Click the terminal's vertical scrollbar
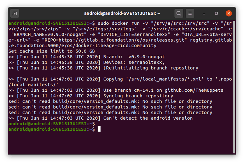The height and width of the screenshot is (163, 244). (x=234, y=87)
